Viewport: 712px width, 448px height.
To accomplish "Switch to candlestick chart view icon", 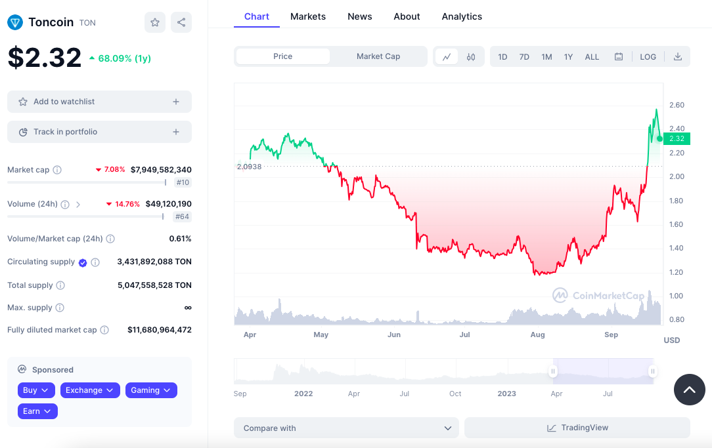I will pos(471,56).
